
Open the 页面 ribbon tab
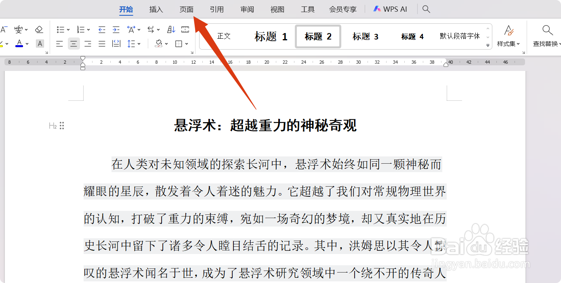(186, 9)
